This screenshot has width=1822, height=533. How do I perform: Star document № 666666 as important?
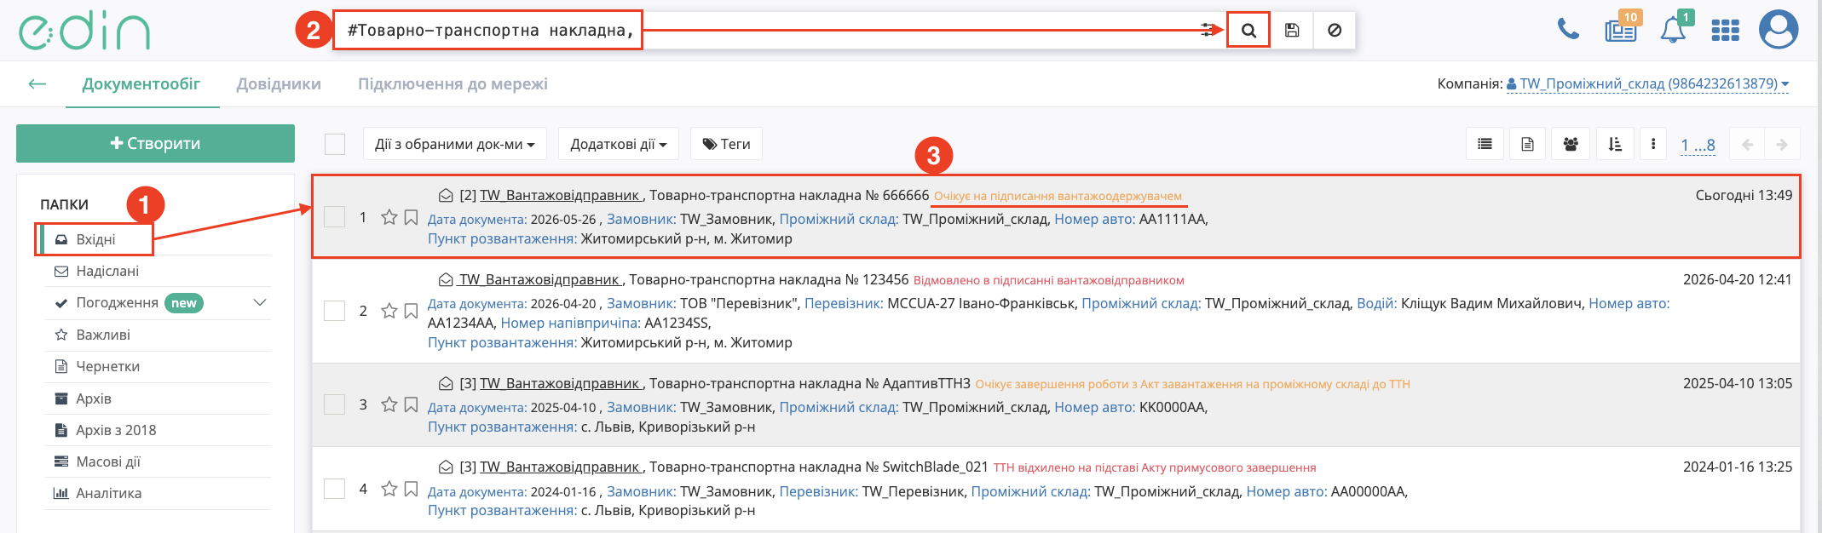point(389,217)
